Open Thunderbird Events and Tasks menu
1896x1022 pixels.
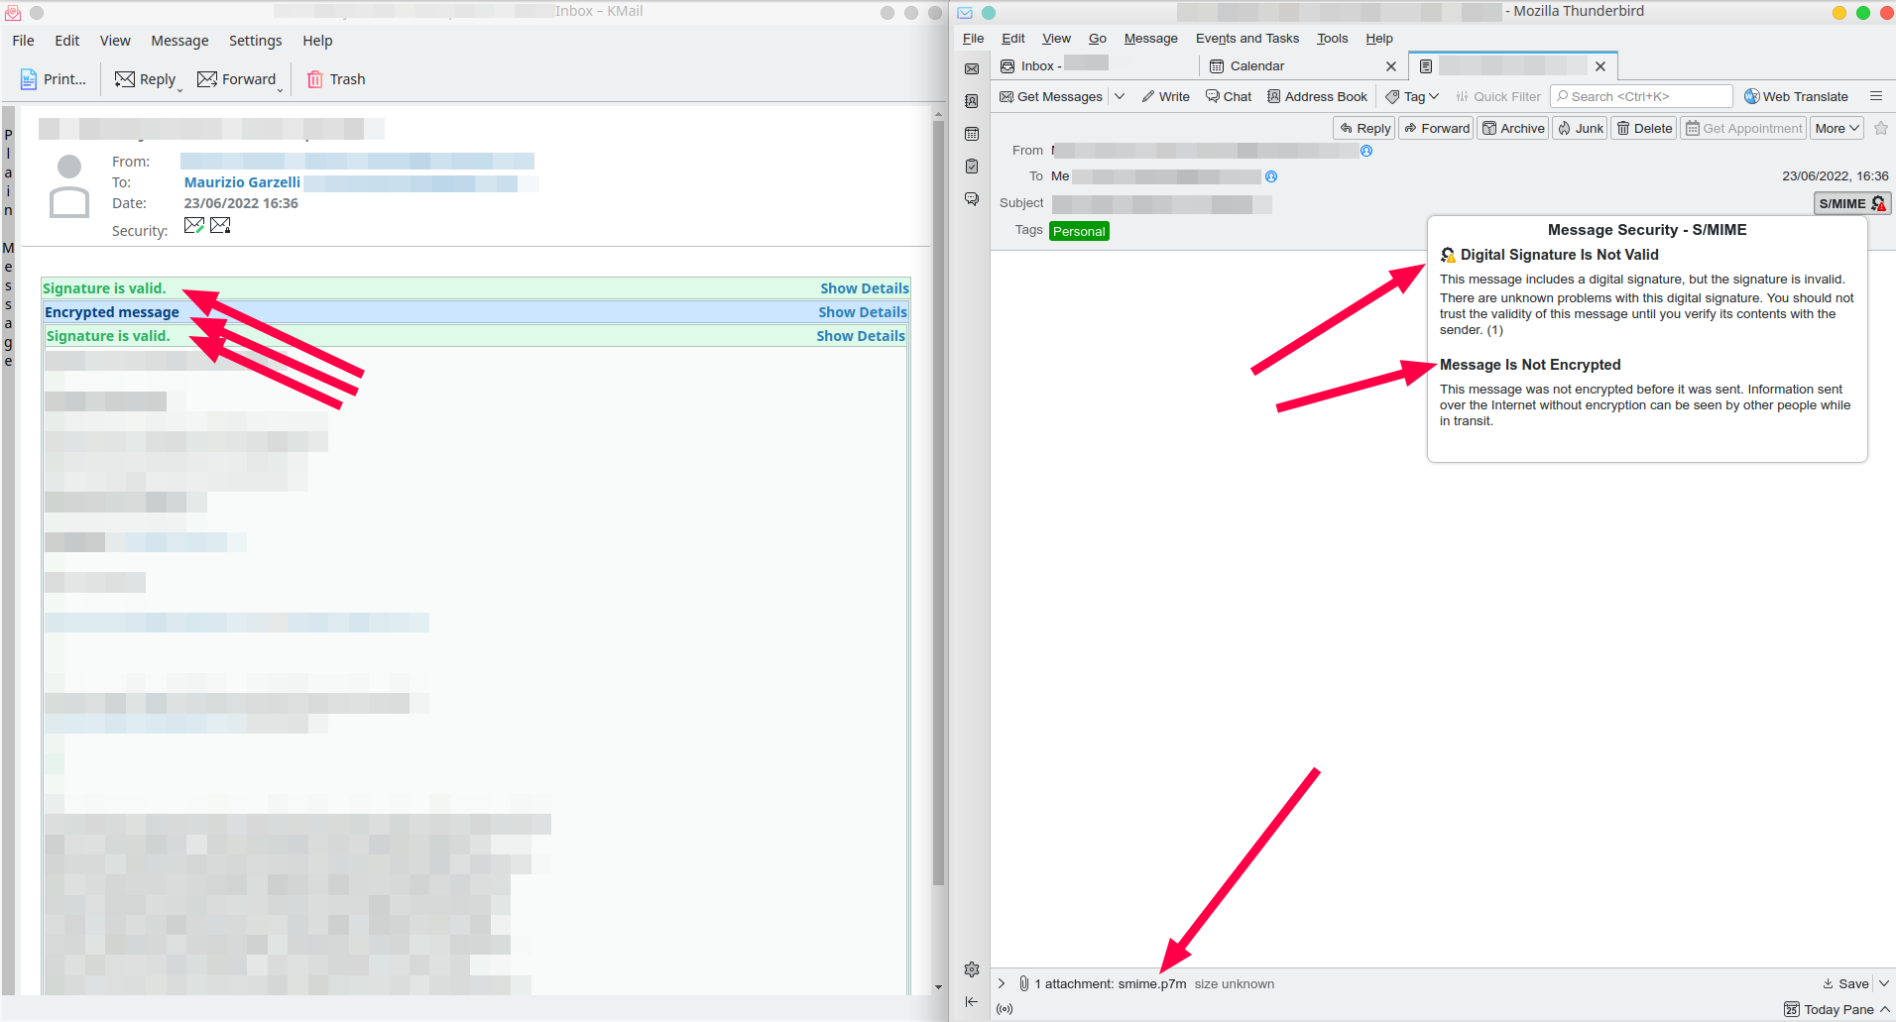1247,39
